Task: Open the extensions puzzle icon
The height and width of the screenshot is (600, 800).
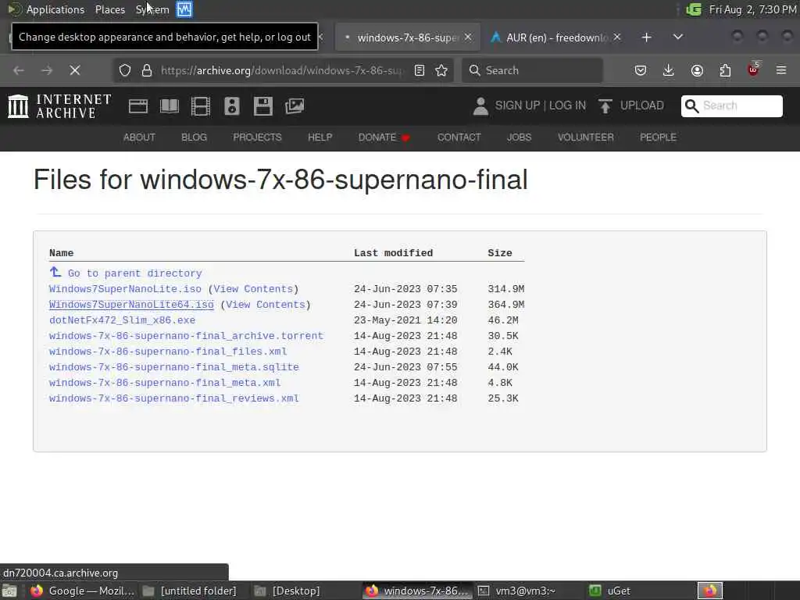Action: coord(725,70)
